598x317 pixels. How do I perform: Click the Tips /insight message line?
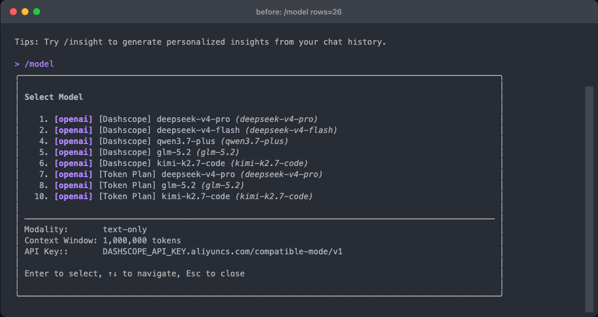click(x=200, y=42)
